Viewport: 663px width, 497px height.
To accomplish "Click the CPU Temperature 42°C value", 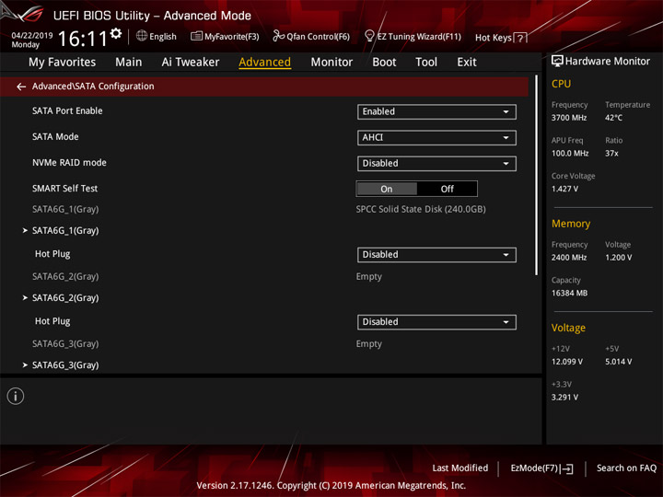I will click(x=613, y=118).
